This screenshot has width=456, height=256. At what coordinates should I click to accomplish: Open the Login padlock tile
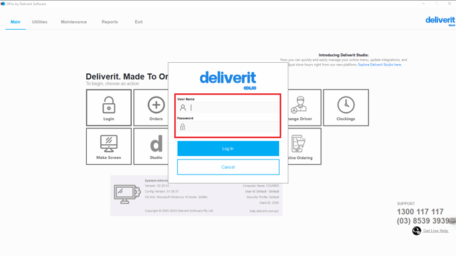point(109,108)
